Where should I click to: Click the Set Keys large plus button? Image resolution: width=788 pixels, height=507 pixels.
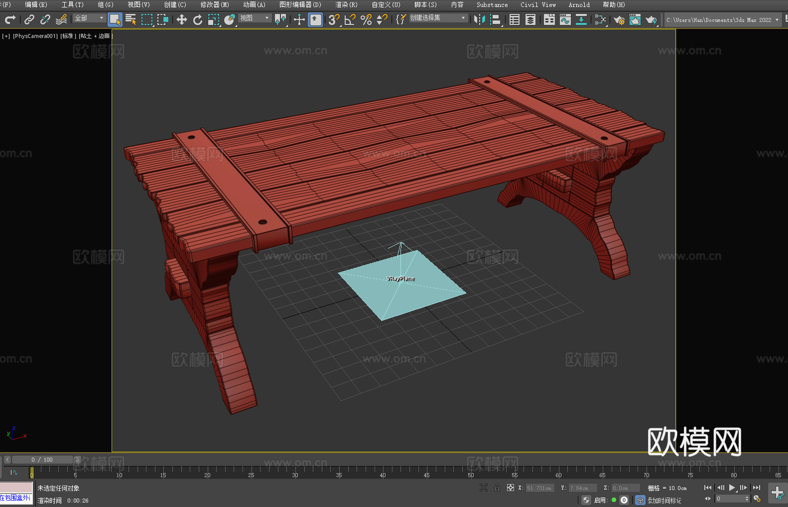tap(777, 493)
